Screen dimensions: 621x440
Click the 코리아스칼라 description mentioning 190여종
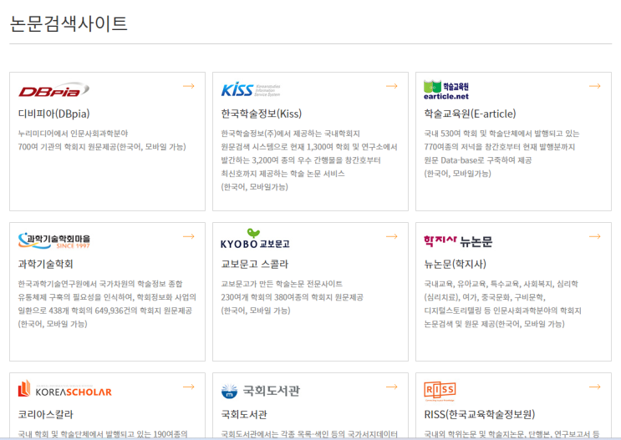click(x=103, y=434)
